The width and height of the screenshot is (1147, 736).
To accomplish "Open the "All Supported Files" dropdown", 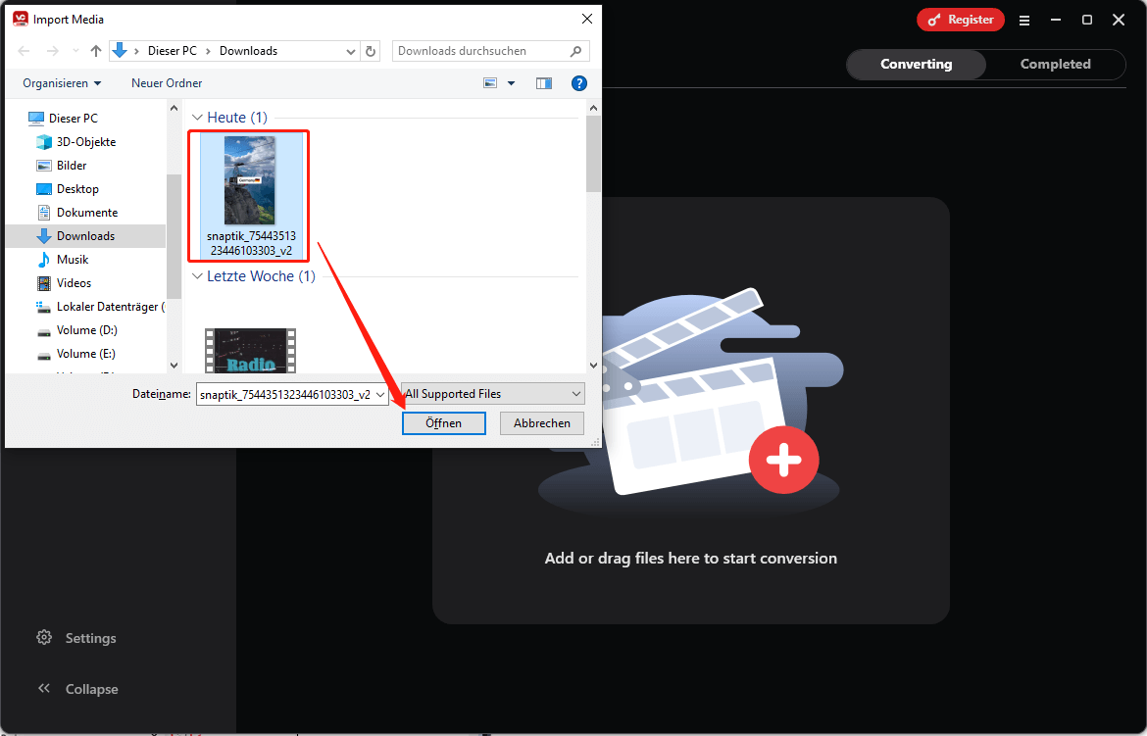I will [x=492, y=393].
